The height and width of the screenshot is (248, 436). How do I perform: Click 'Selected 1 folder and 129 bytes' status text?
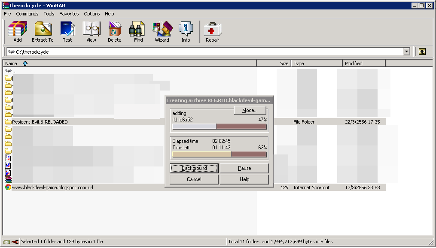point(62,242)
